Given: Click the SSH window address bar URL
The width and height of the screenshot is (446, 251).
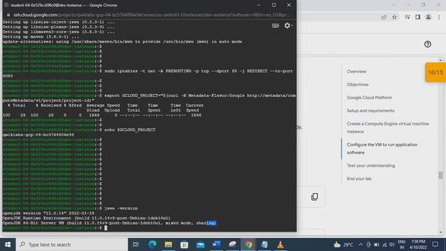Looking at the screenshot, I should (x=152, y=15).
